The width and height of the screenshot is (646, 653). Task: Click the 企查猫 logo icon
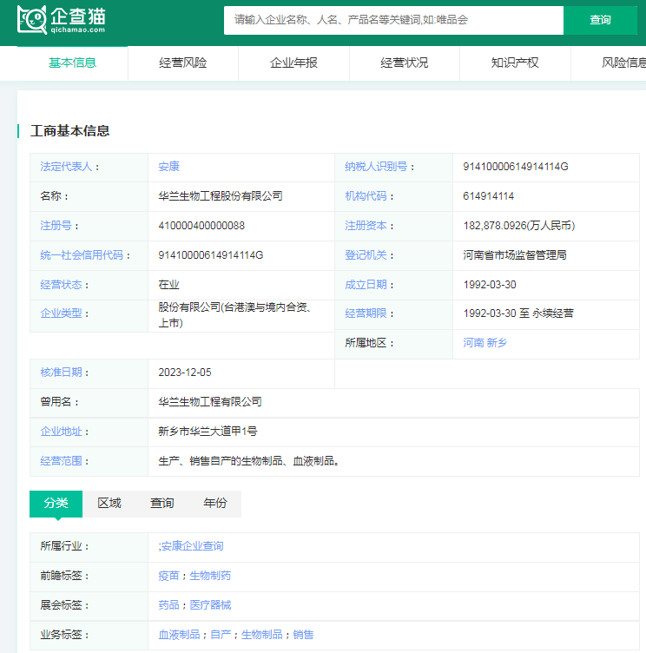pos(32,19)
